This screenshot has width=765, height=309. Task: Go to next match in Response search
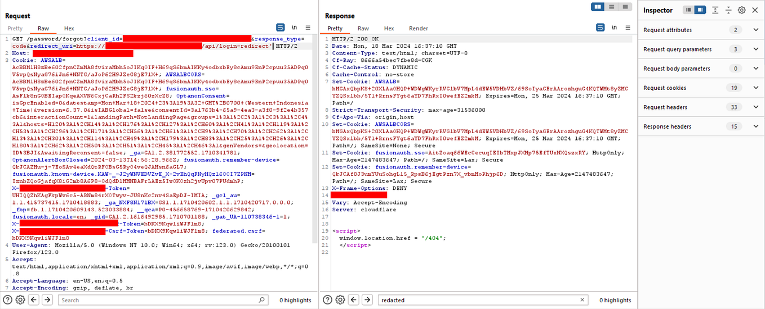pyautogui.click(x=367, y=300)
